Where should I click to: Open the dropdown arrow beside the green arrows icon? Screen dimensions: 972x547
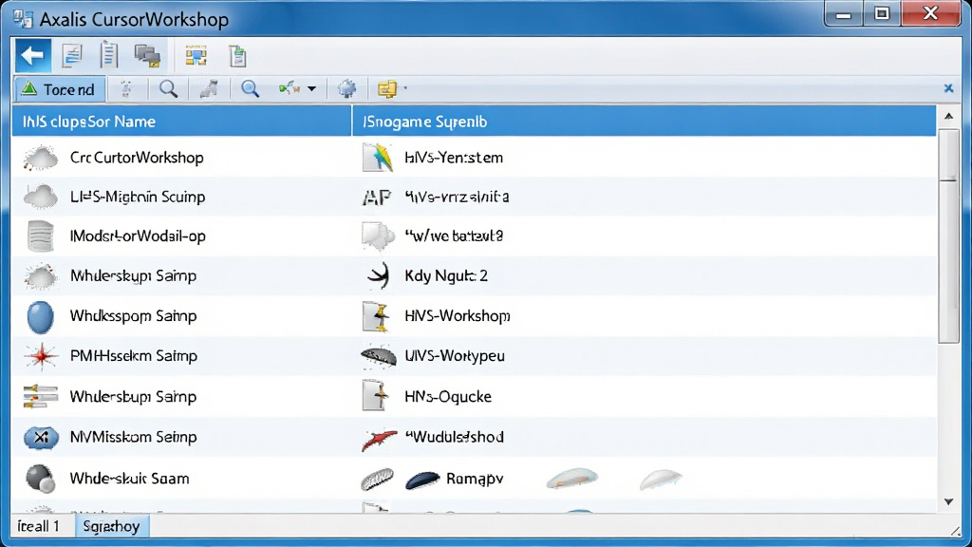click(x=311, y=89)
